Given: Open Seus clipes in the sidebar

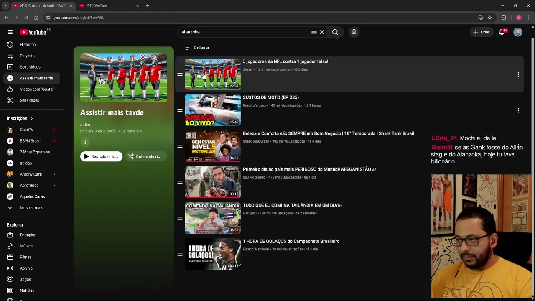Looking at the screenshot, I should [x=32, y=100].
